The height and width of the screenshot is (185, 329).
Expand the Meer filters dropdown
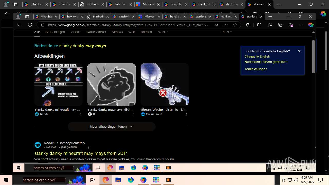[x=163, y=32]
